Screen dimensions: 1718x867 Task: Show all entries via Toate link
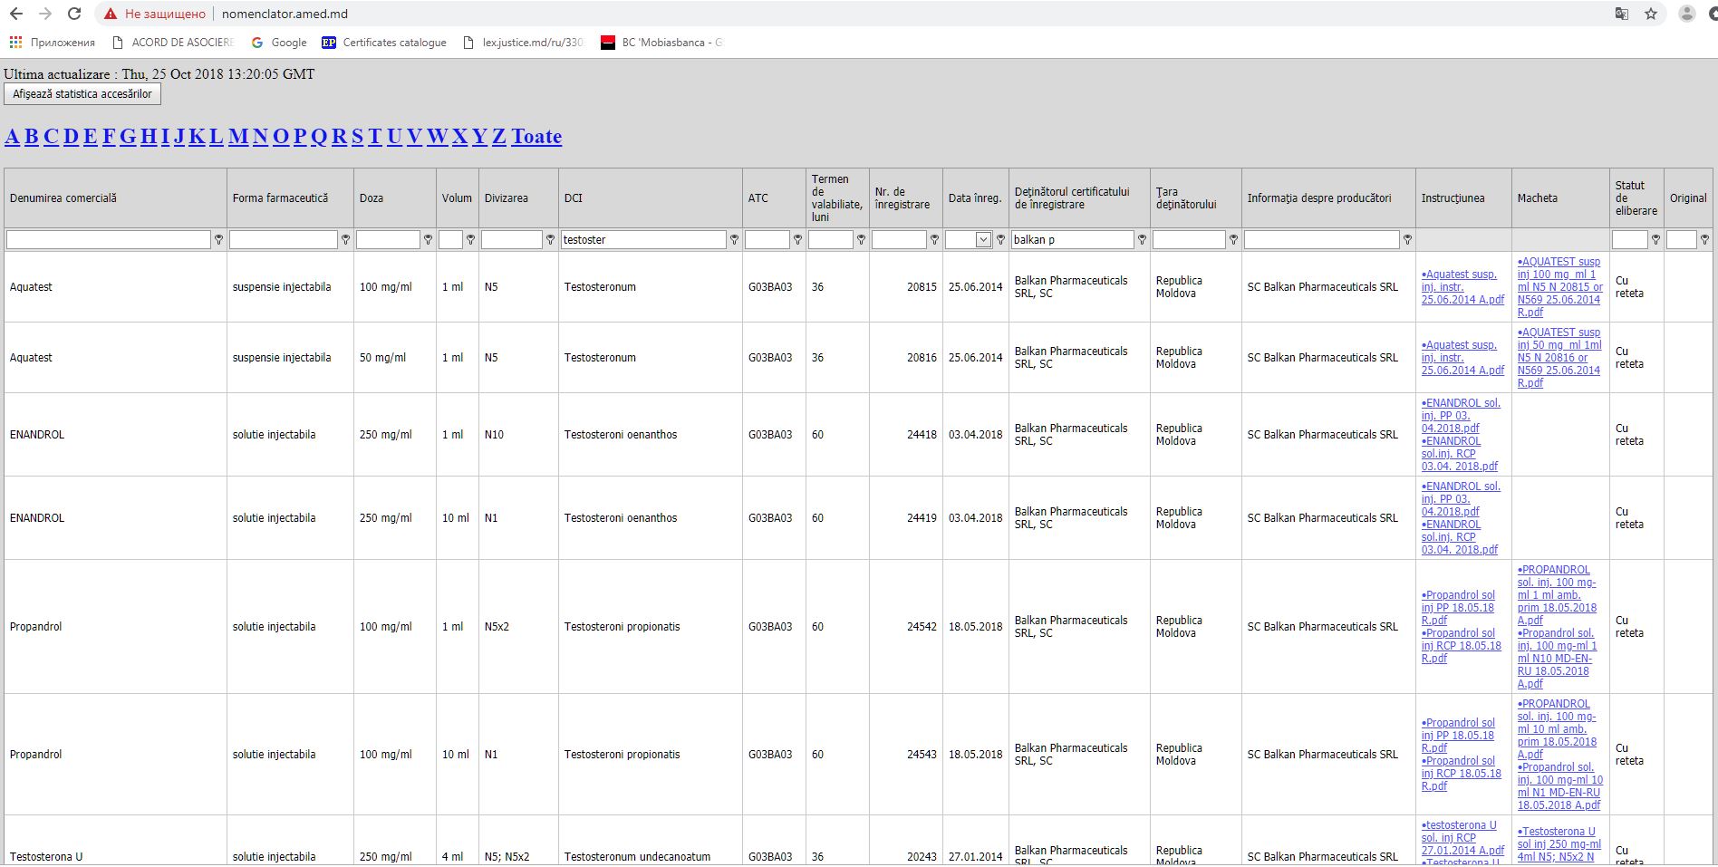click(536, 137)
